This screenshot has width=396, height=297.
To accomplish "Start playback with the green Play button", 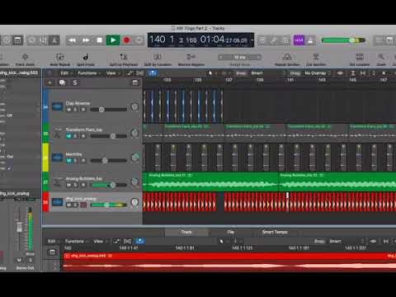I will (113, 40).
